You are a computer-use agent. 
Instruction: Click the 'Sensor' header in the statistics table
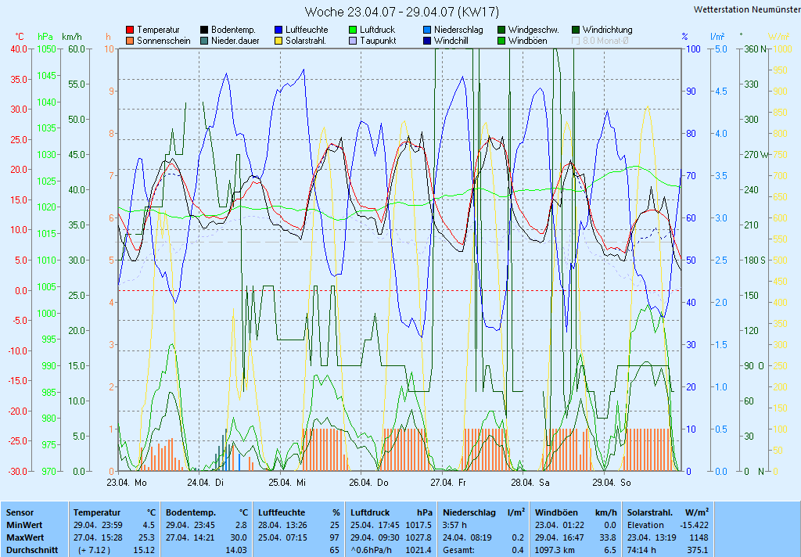[20, 512]
